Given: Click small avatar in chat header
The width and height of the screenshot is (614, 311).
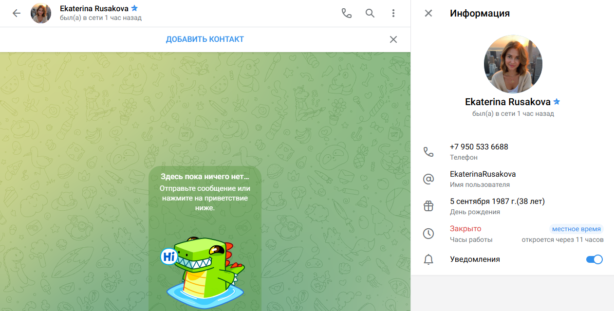Looking at the screenshot, I should [41, 14].
